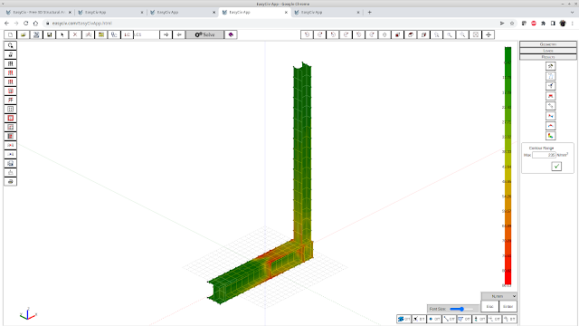Click the open folder icon
This screenshot has width=579, height=326.
24,34
